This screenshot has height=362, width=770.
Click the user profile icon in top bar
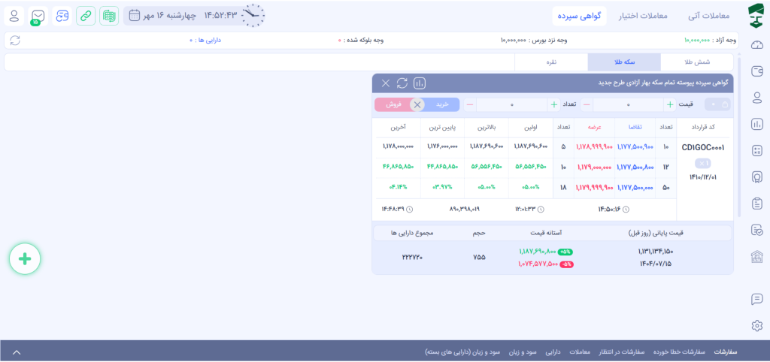[x=14, y=16]
